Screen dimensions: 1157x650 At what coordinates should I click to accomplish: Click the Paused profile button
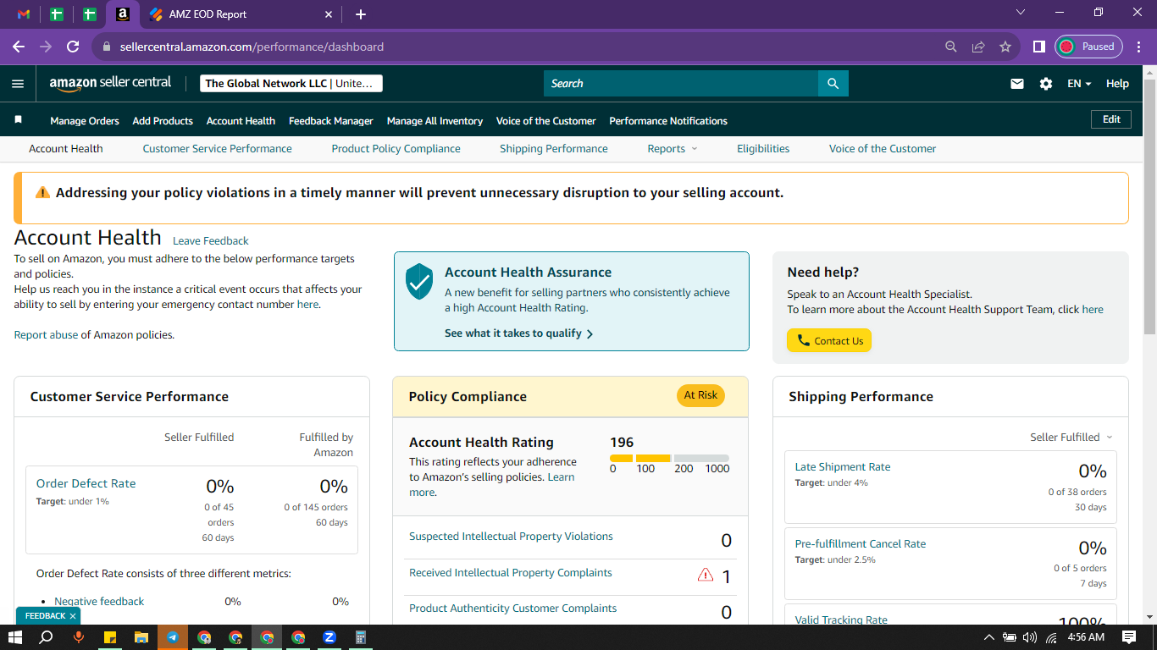(1089, 47)
